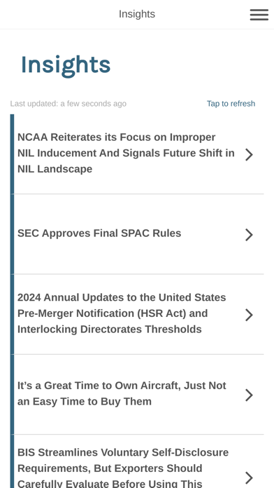274x488 pixels.
Task: Click the Insights title in top bar
Action: tap(137, 14)
